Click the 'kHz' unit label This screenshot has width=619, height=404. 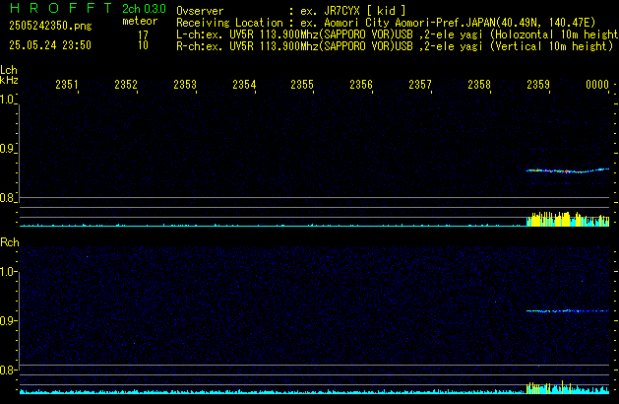[x=9, y=80]
